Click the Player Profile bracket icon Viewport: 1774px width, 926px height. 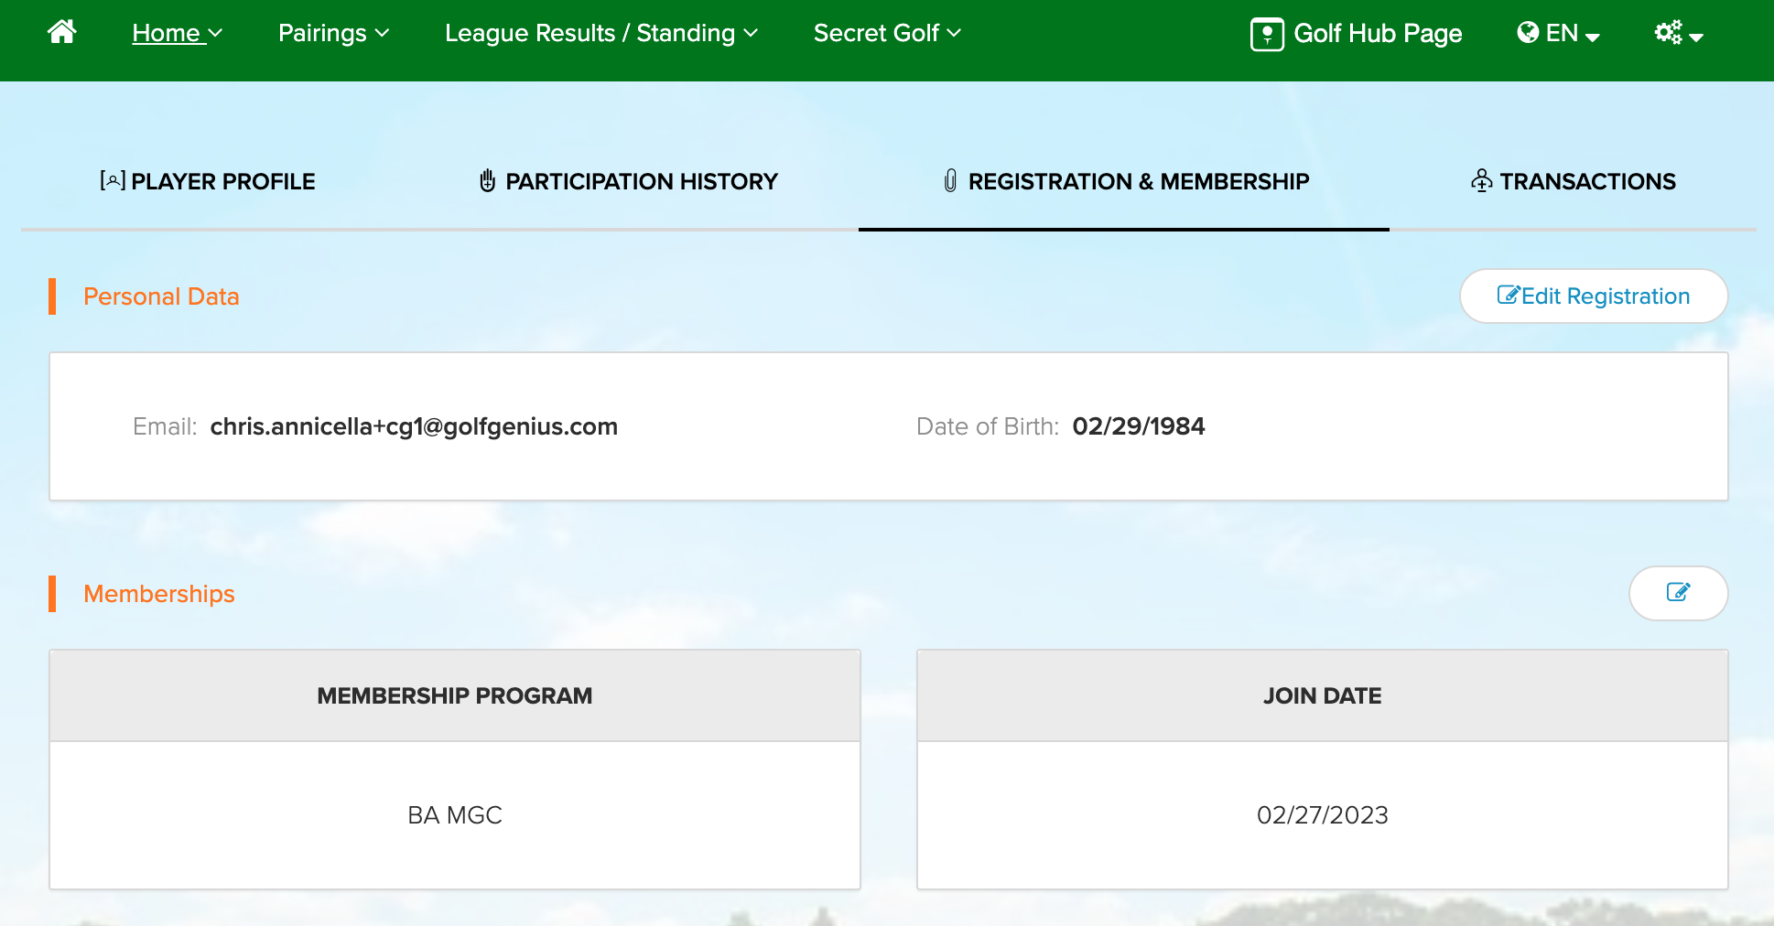[x=113, y=180]
